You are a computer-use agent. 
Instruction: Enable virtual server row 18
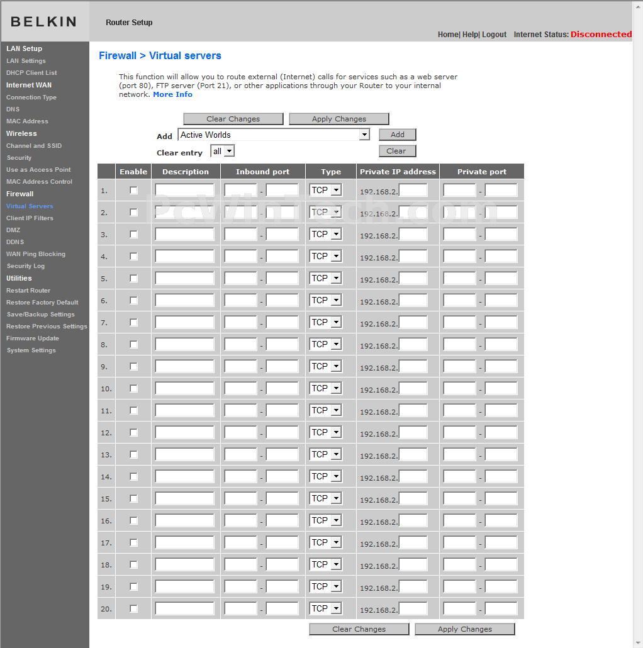point(133,564)
